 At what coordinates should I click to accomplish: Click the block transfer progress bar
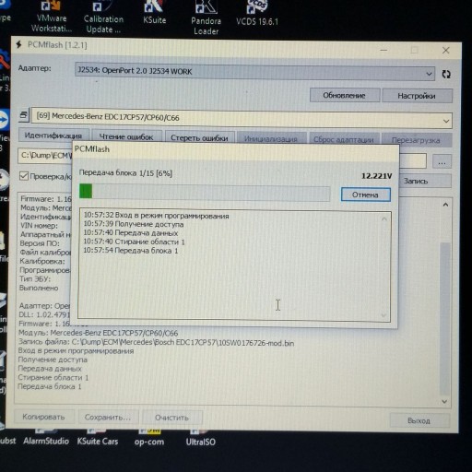(x=205, y=192)
